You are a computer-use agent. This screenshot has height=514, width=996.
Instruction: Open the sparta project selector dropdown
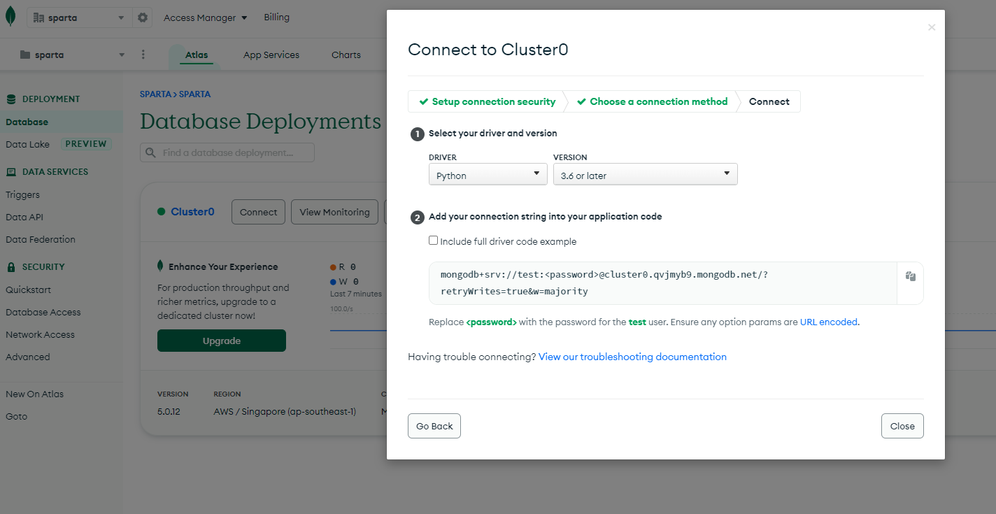point(73,55)
